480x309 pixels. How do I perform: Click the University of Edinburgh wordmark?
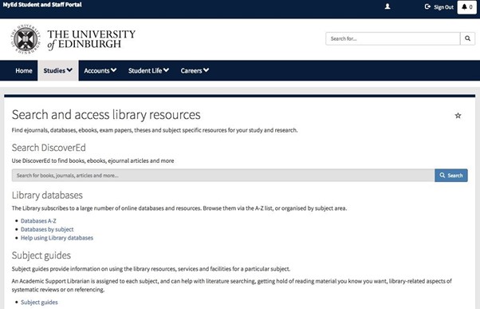click(91, 39)
